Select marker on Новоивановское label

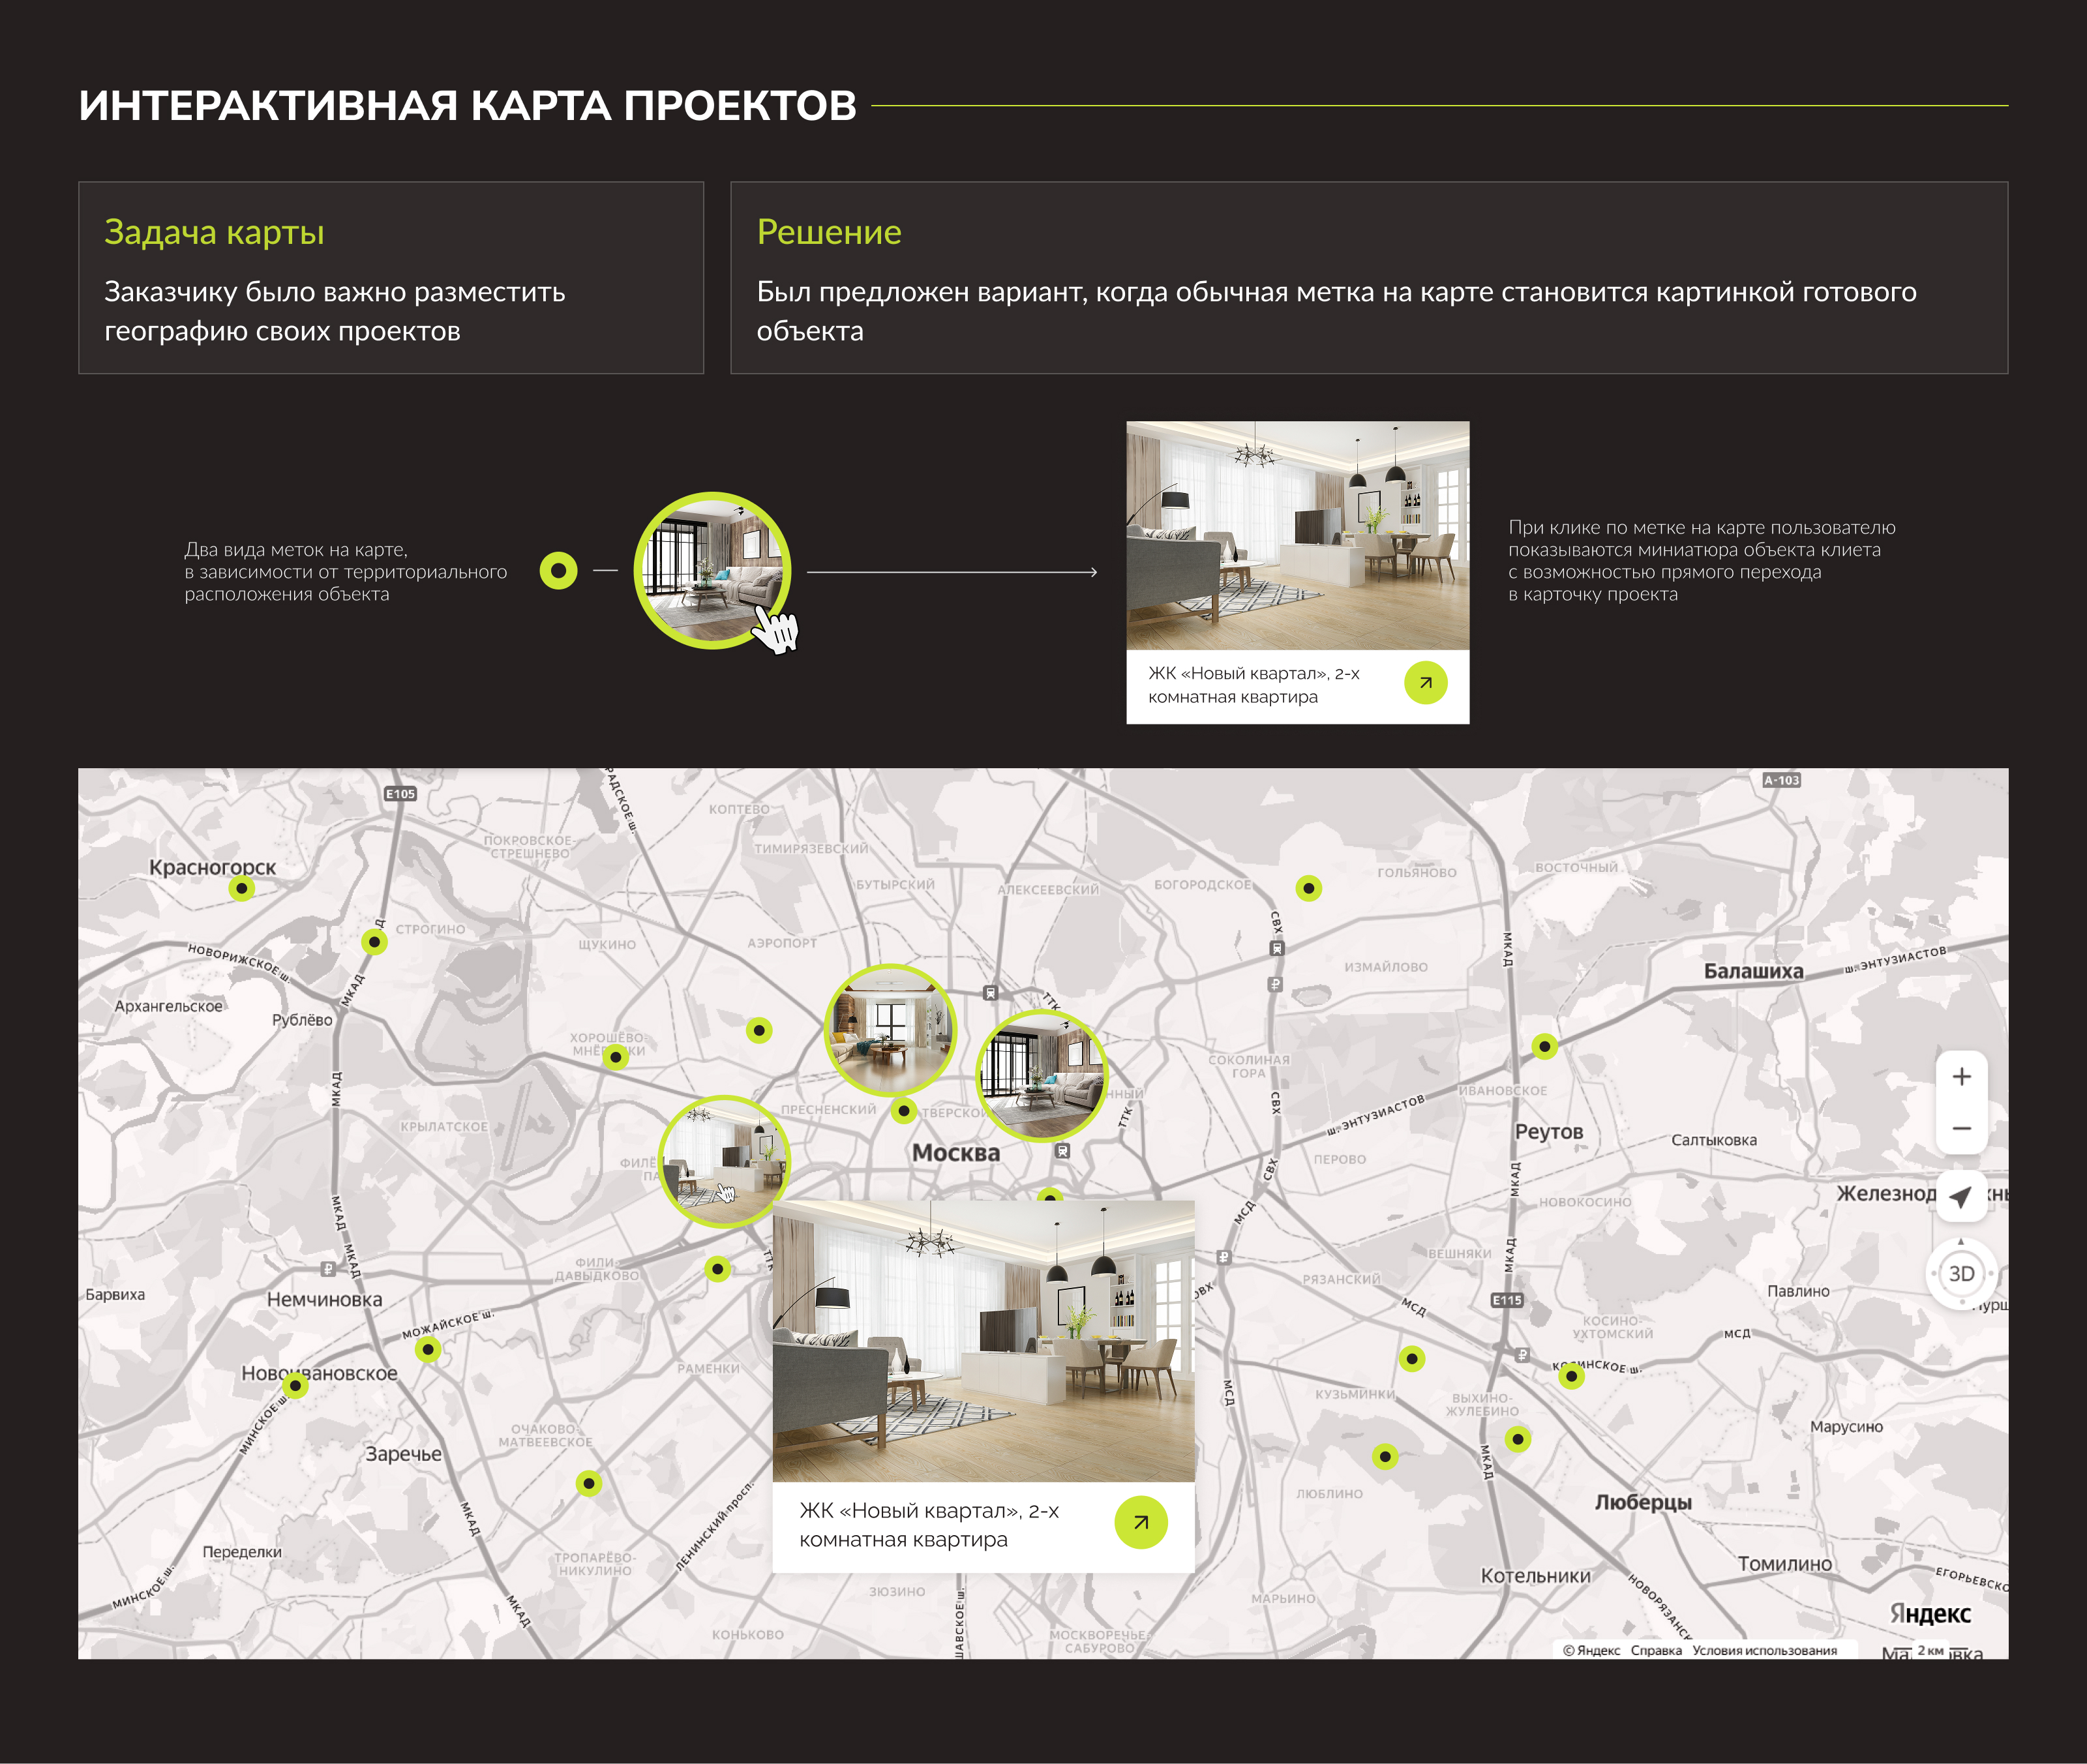point(295,1385)
